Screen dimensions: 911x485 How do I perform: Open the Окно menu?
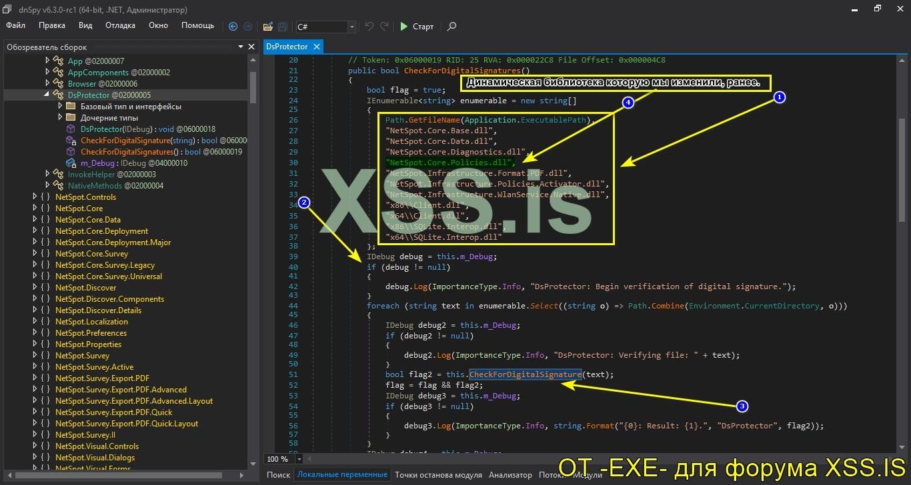click(x=158, y=25)
